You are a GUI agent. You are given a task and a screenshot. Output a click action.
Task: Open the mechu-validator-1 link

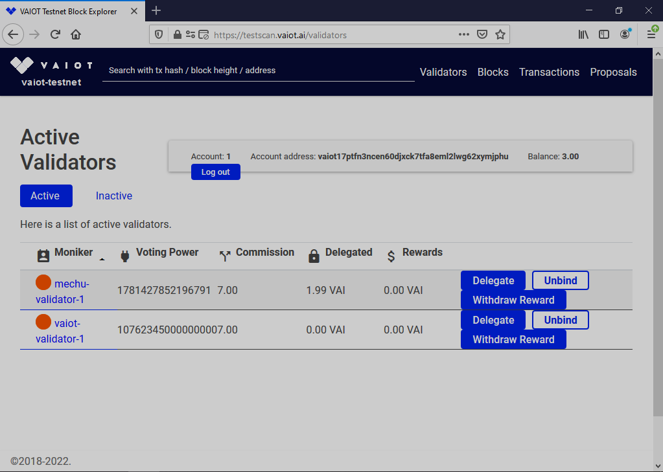click(x=62, y=291)
